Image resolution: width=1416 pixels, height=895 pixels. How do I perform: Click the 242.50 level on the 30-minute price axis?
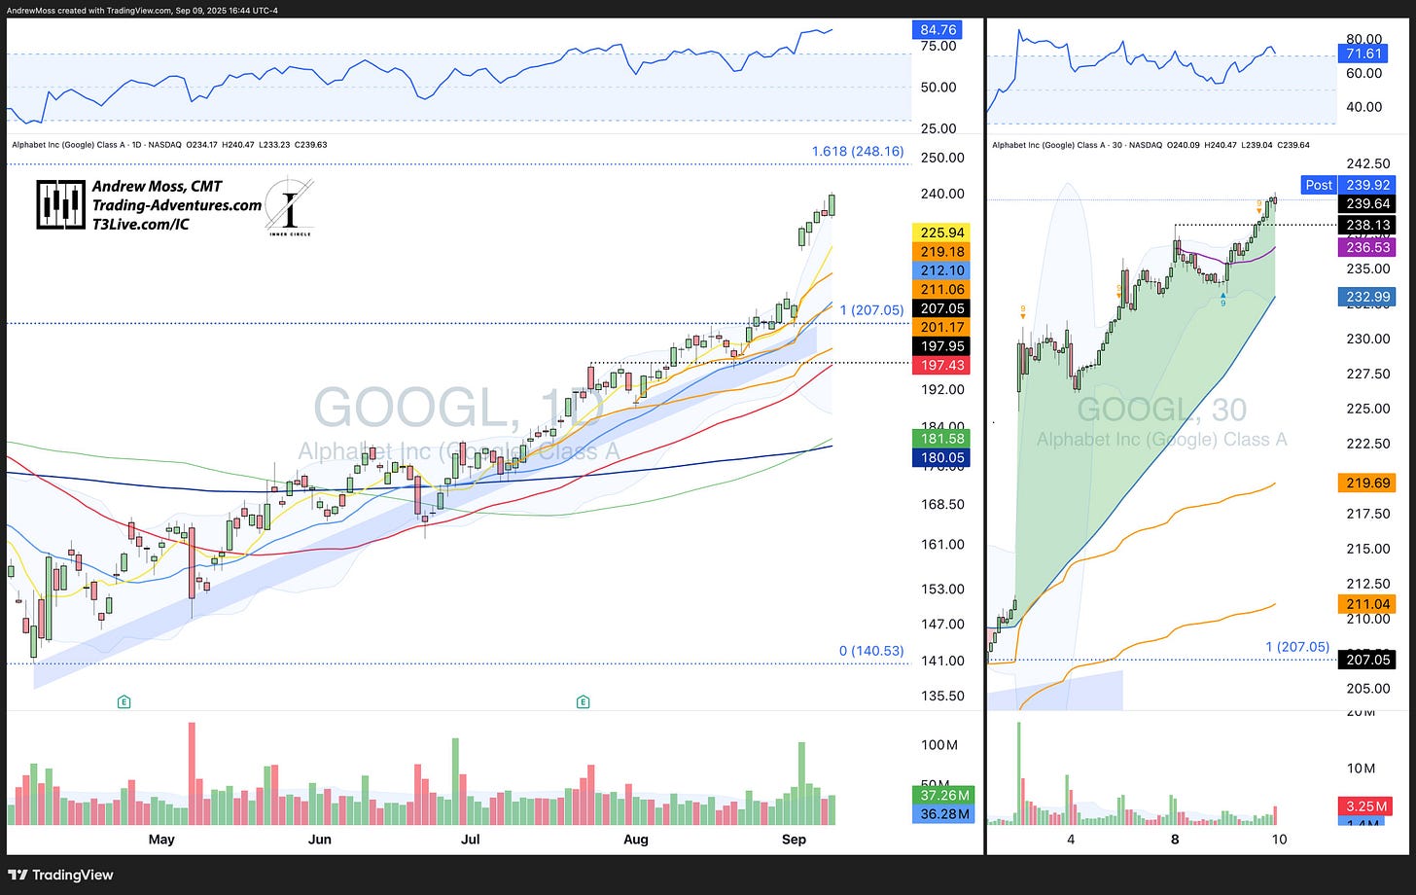point(1369,164)
